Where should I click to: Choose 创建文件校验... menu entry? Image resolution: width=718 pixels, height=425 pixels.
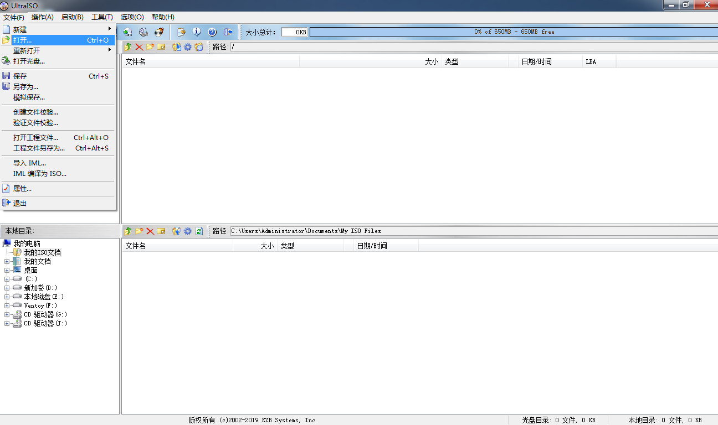tap(58, 112)
